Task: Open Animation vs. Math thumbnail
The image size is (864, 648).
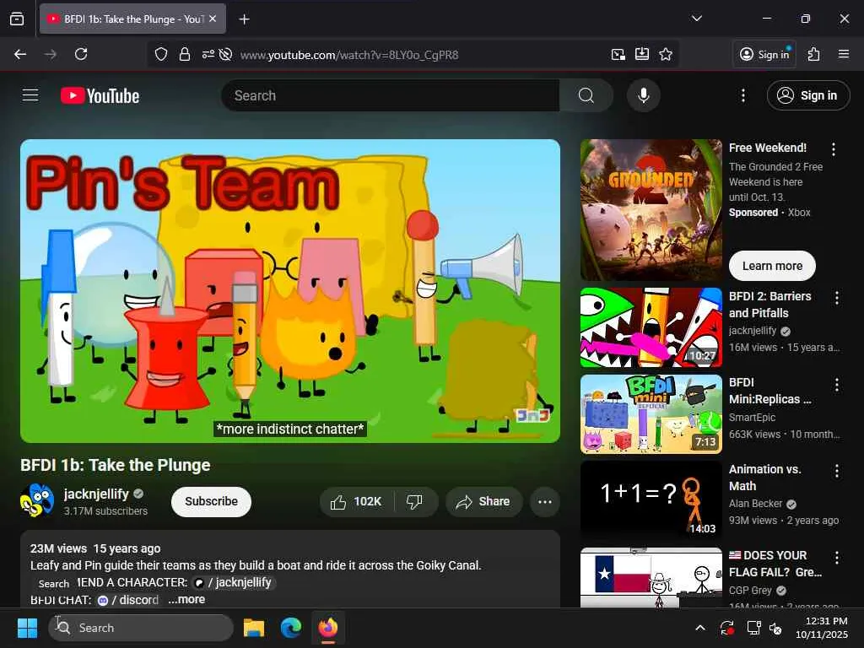Action: click(x=651, y=499)
